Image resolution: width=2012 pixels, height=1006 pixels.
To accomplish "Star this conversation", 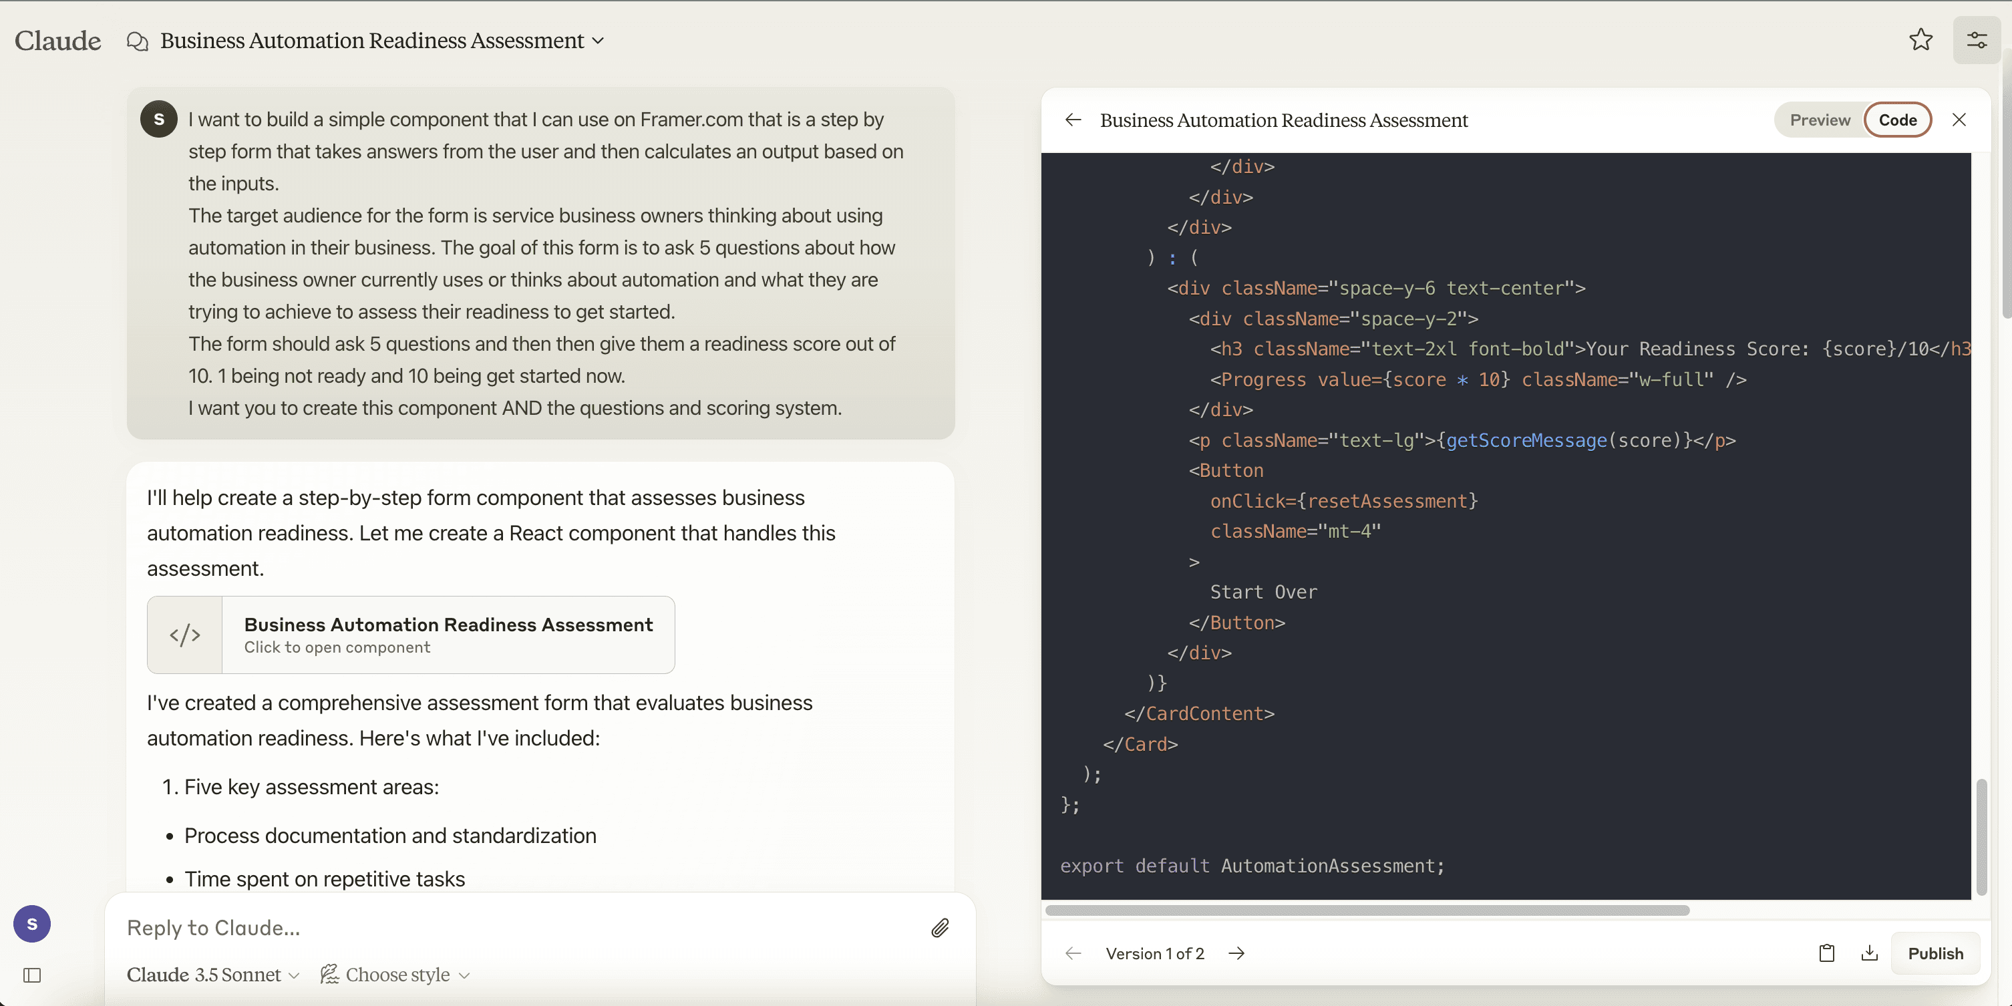I will 1920,40.
